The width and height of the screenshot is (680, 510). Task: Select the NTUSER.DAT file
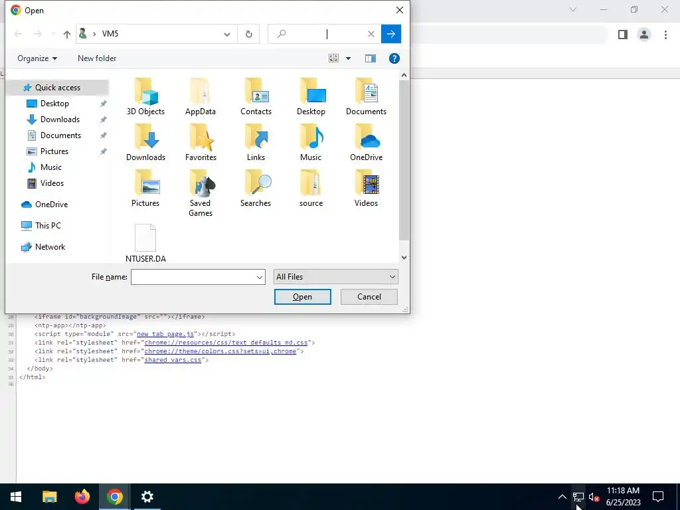(x=145, y=243)
